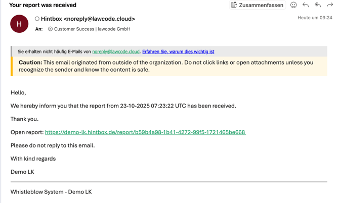Open the demo-lk.hintbox.de report link

point(145,132)
